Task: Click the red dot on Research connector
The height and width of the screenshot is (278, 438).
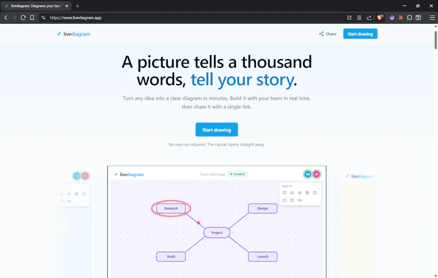Action: [198, 223]
